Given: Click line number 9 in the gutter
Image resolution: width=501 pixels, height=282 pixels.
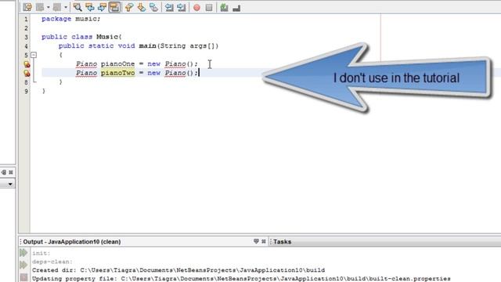Looking at the screenshot, I should tap(26, 92).
